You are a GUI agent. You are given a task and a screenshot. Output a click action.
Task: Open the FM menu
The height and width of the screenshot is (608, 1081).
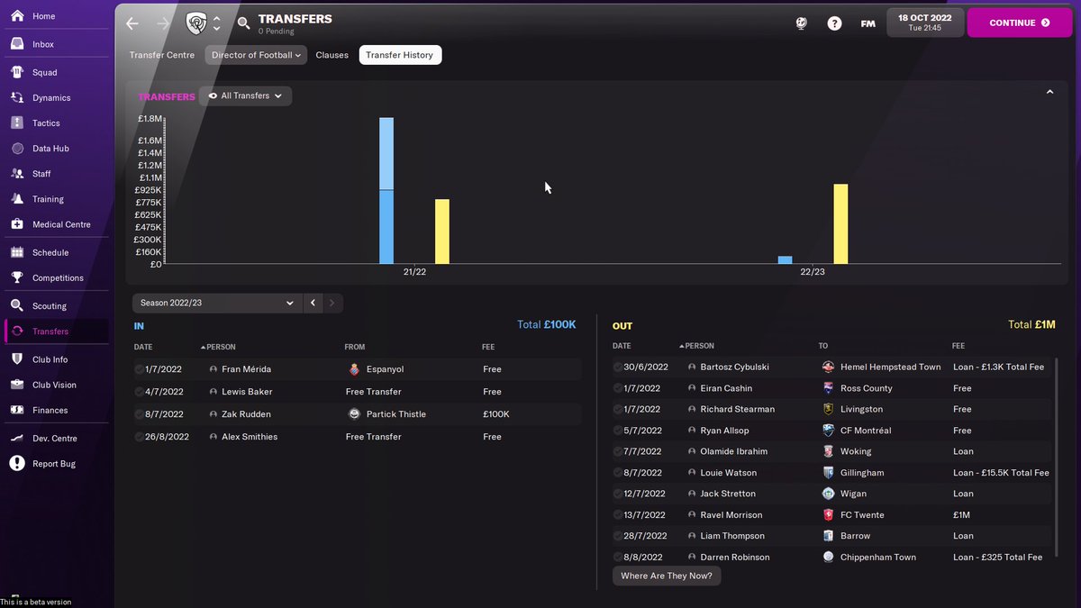(x=868, y=23)
